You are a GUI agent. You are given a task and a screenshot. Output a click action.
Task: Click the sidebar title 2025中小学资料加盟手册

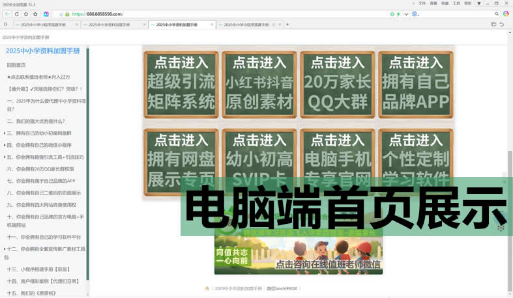click(x=43, y=51)
